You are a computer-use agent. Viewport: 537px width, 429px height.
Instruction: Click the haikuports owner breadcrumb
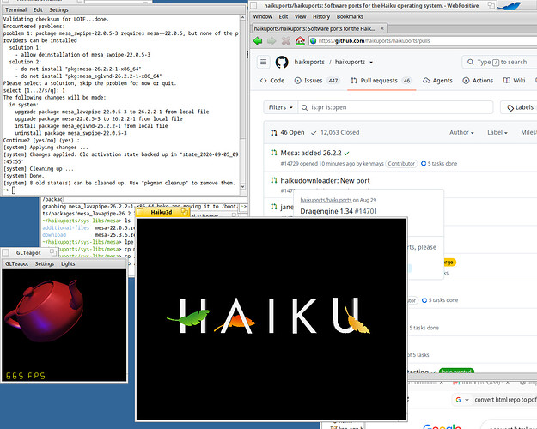(309, 62)
